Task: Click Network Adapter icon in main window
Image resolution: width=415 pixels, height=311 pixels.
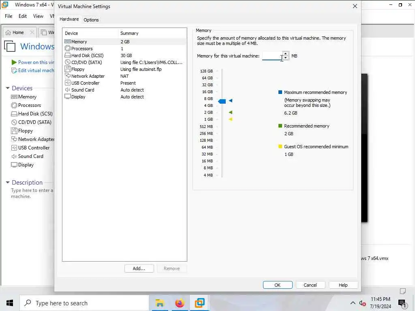Action: (14, 139)
